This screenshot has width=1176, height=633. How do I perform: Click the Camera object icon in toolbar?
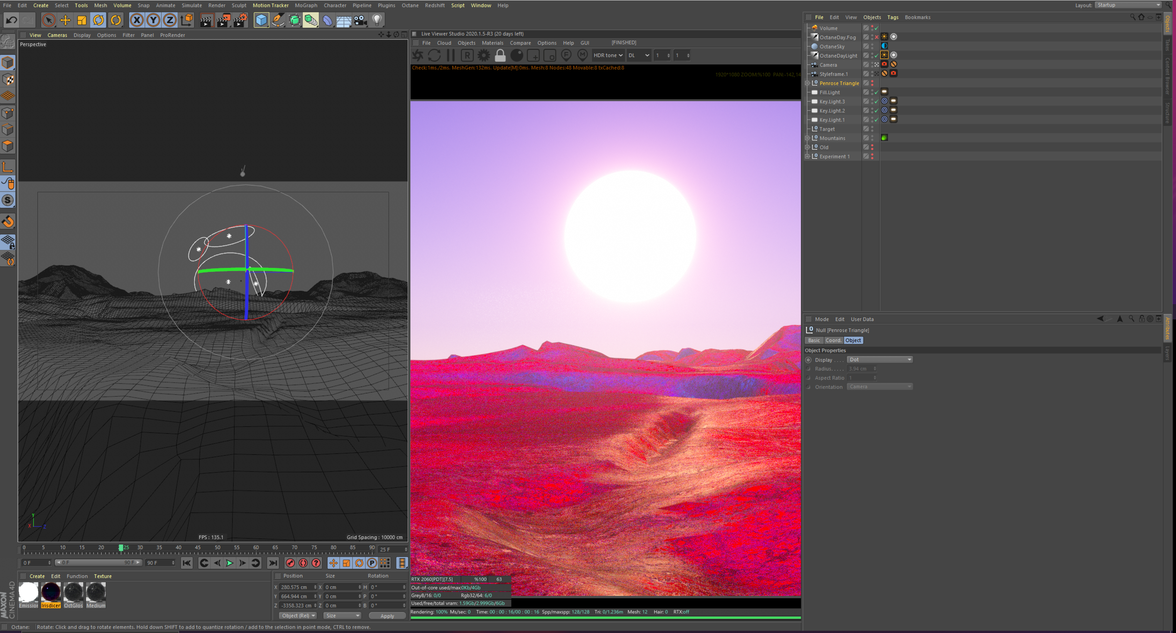(360, 20)
